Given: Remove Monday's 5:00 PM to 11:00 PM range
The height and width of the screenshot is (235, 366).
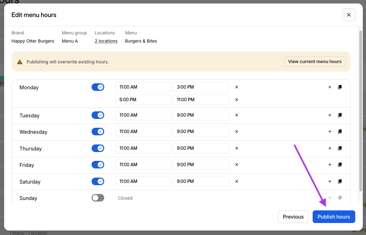Looking at the screenshot, I should tap(237, 100).
